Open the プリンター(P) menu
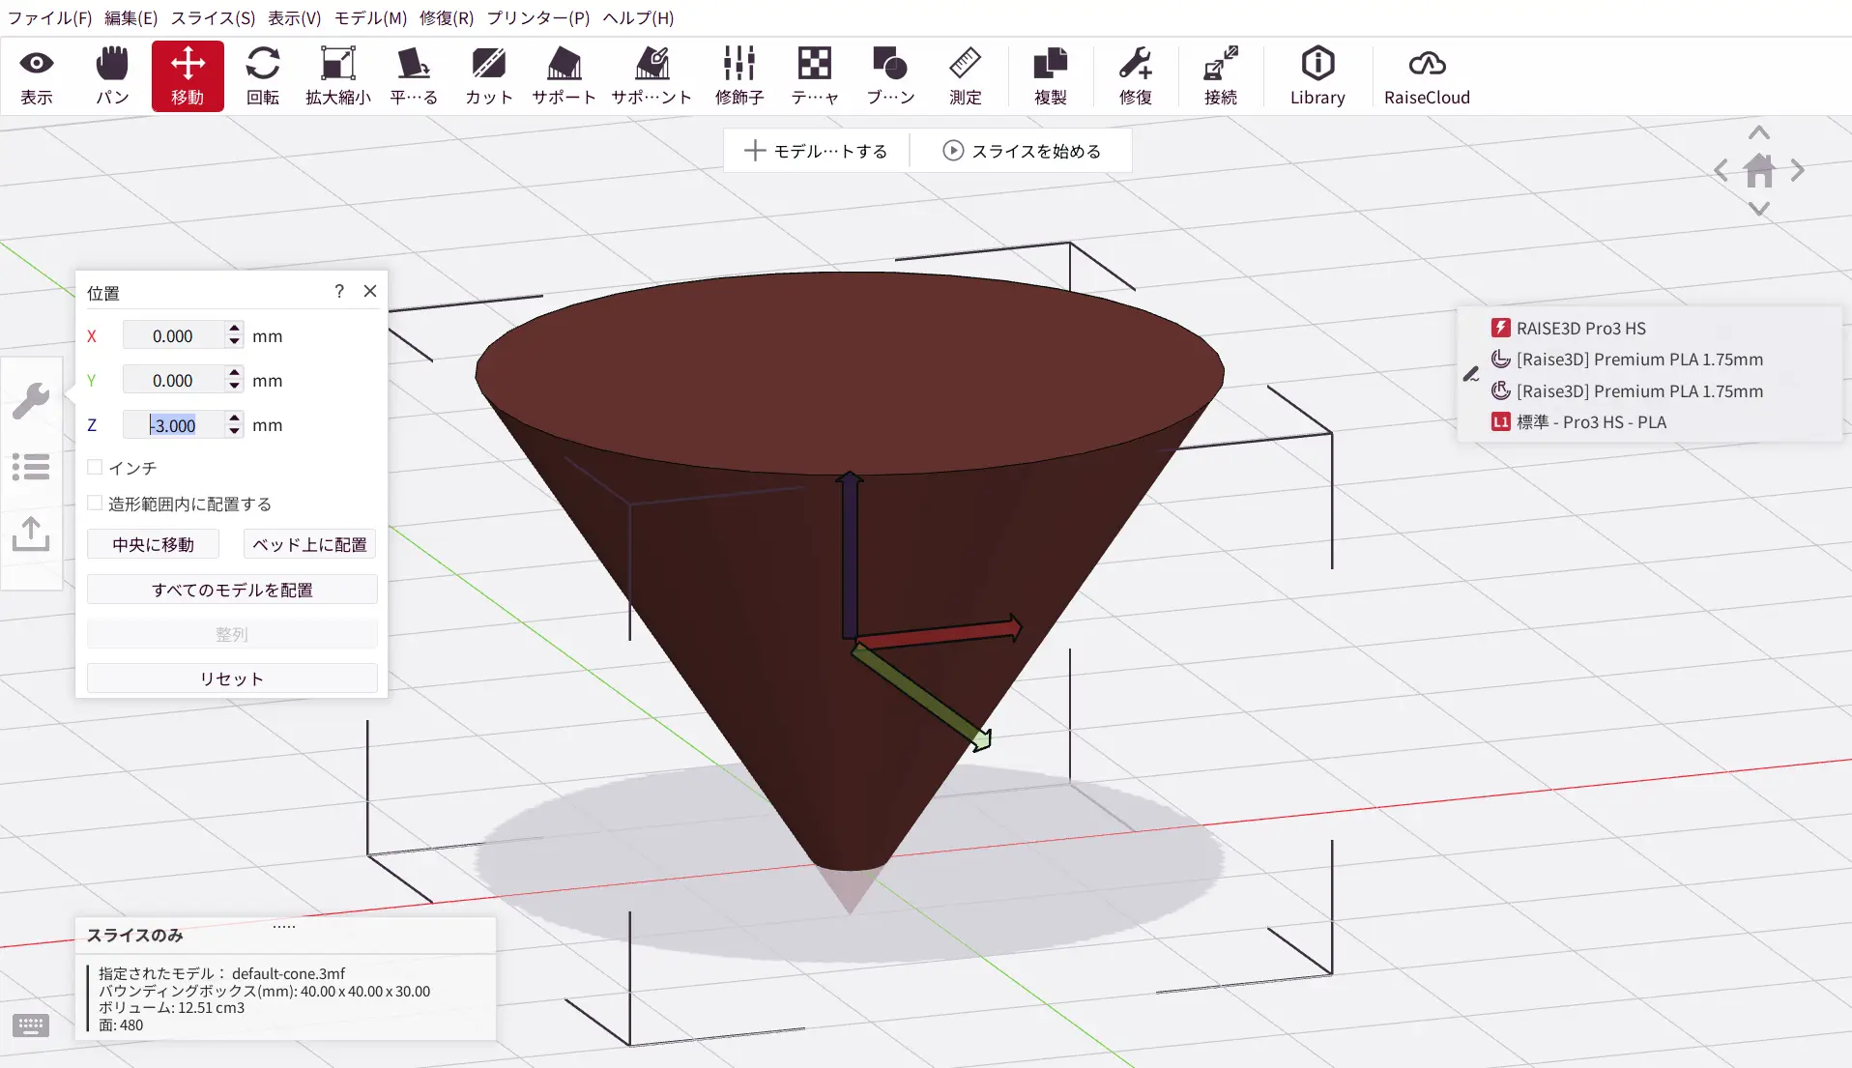 click(537, 17)
